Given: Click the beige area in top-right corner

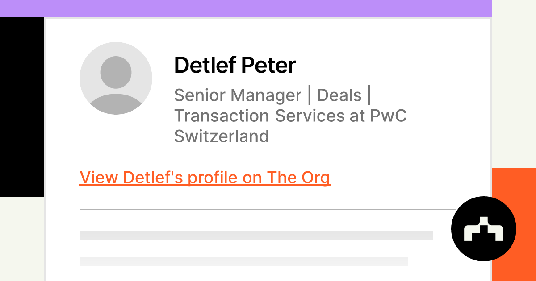Looking at the screenshot, I should pyautogui.click(x=514, y=80).
